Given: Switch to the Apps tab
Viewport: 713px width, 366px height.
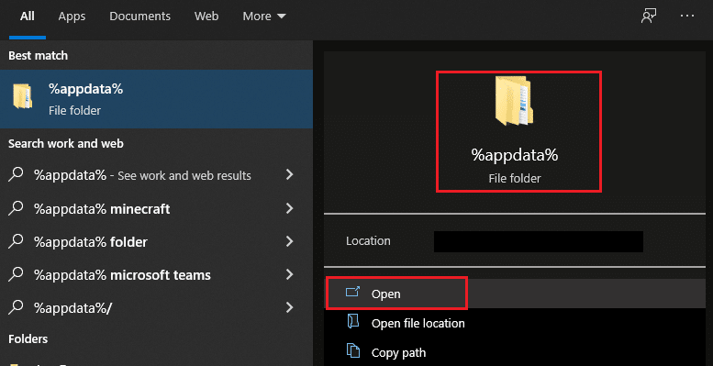Looking at the screenshot, I should (x=72, y=17).
